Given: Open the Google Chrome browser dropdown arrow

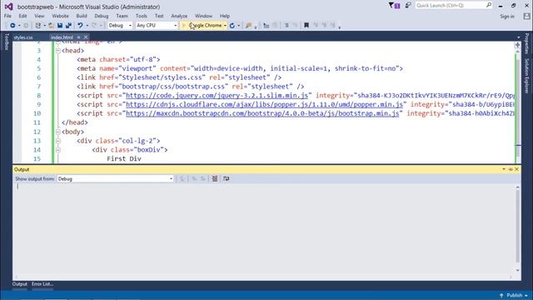Looking at the screenshot, I should click(x=225, y=26).
